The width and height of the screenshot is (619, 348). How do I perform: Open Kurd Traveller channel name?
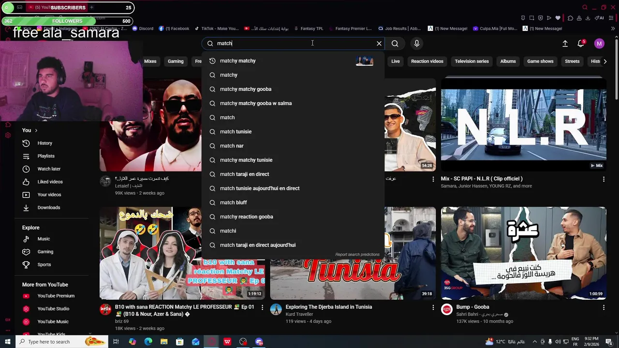coord(299,314)
